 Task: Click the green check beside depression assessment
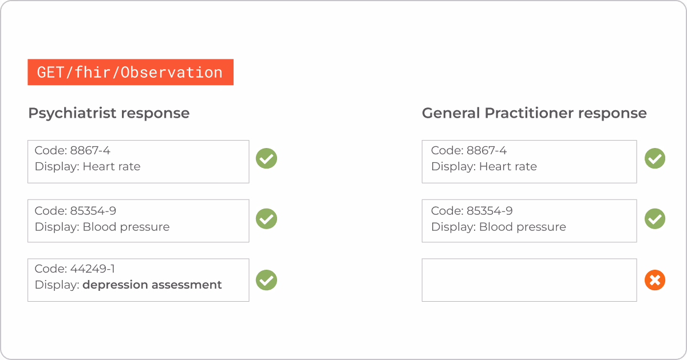click(266, 280)
